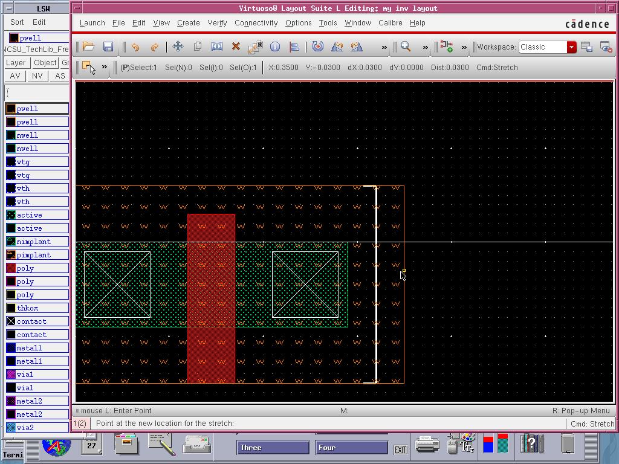Expand overflow chevron next to Create Instance
619x464 pixels.
point(464,47)
